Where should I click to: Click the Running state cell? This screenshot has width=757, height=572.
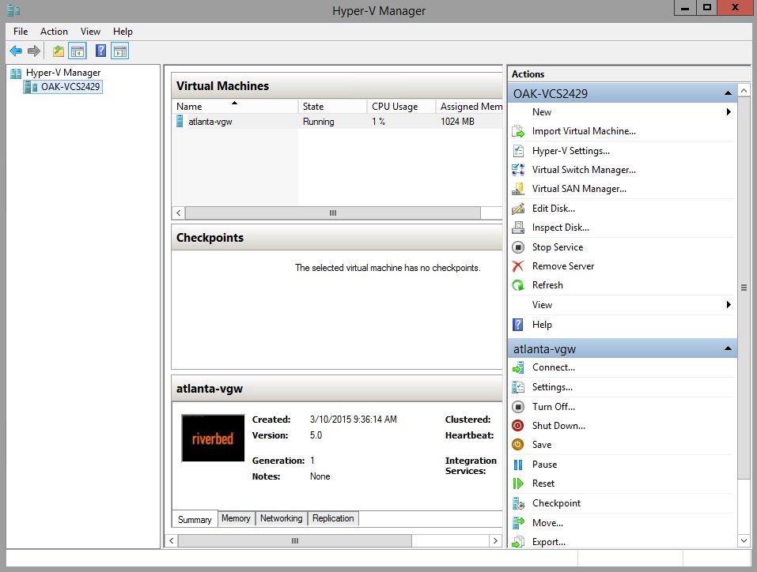coord(318,122)
